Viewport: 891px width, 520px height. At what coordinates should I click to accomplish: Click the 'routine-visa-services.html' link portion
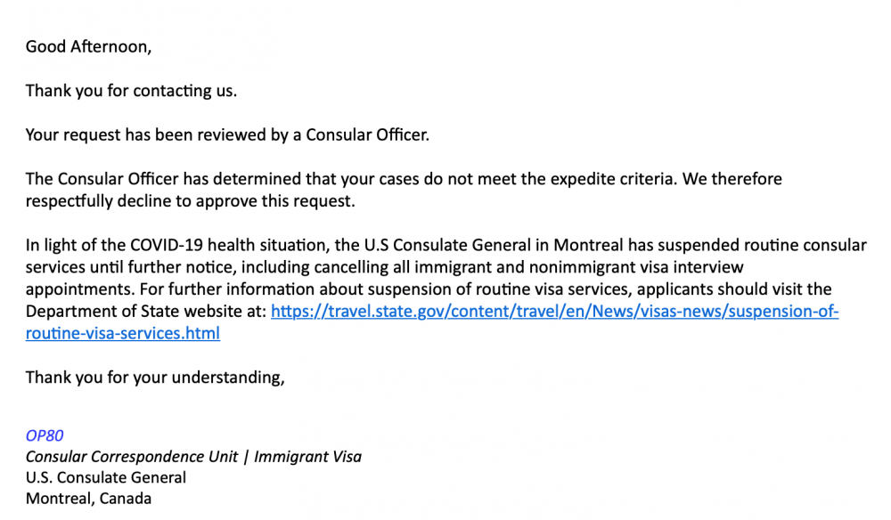pyautogui.click(x=123, y=334)
